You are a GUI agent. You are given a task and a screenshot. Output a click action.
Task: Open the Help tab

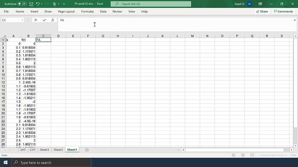tap(144, 12)
